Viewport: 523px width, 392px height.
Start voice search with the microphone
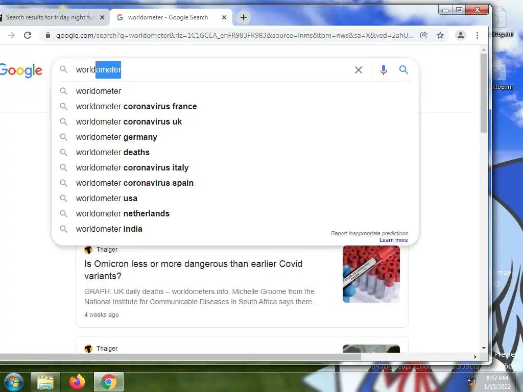[384, 69]
